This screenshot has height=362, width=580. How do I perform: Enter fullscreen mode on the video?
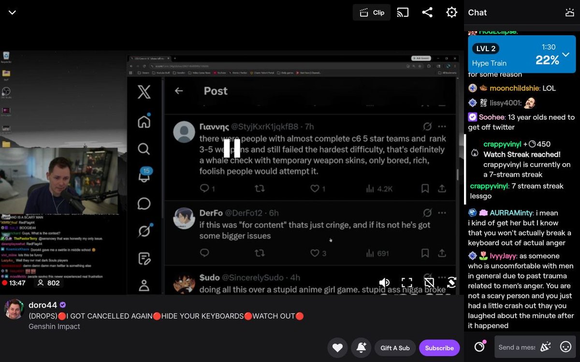click(x=407, y=282)
